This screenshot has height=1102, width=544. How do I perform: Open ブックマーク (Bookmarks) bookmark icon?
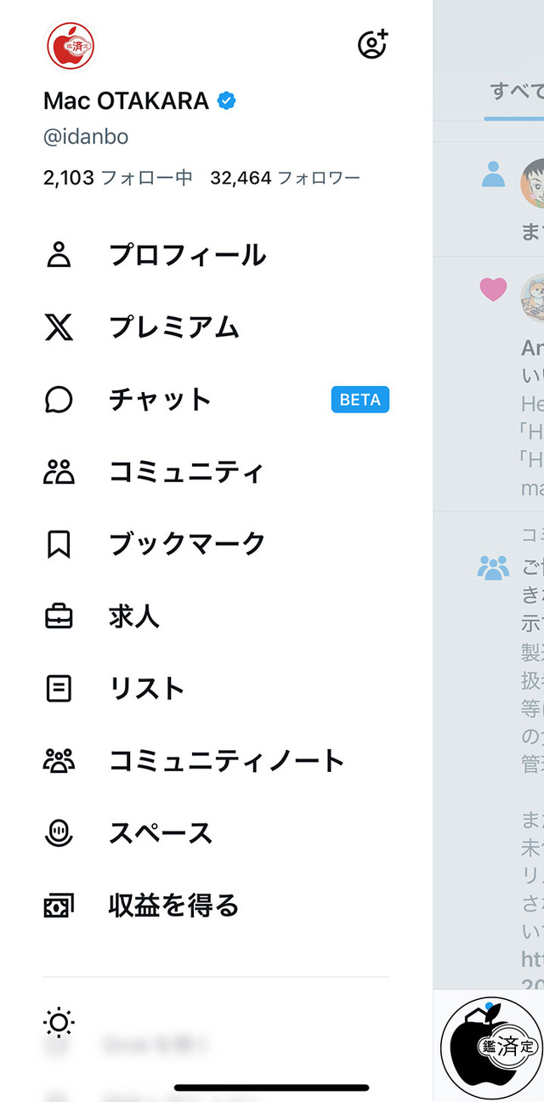click(x=58, y=542)
